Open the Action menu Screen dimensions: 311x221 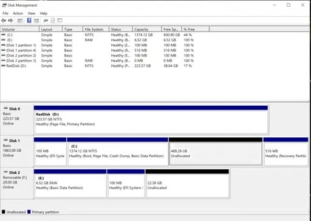(x=18, y=13)
